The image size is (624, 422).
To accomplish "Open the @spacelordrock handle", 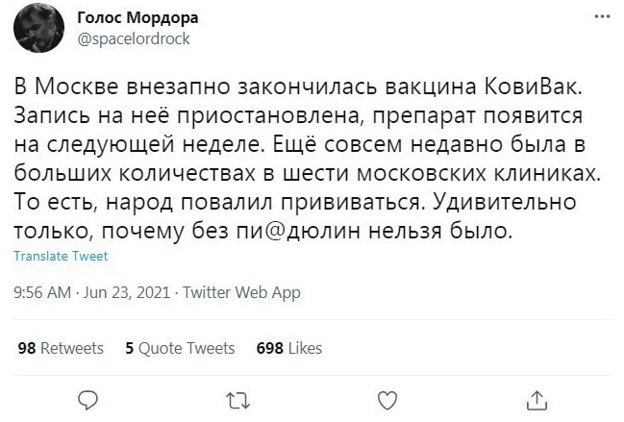I will 132,39.
